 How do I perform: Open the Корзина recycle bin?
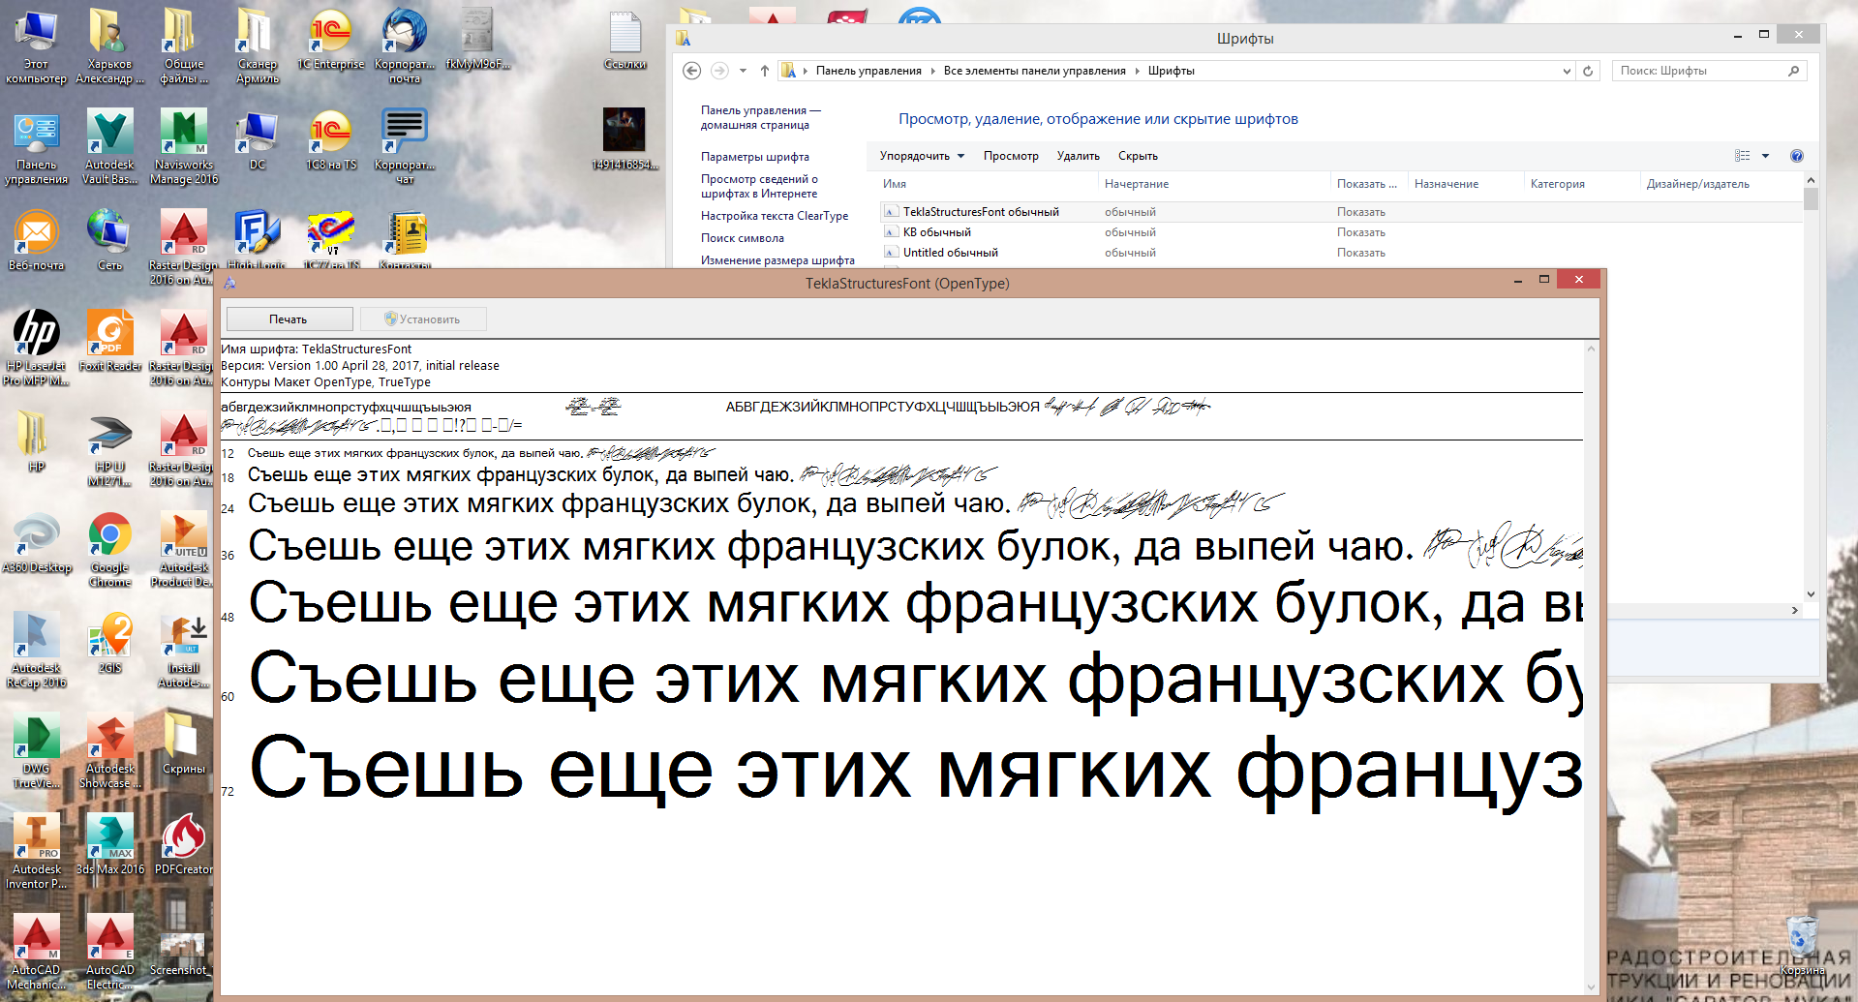coord(1802,945)
